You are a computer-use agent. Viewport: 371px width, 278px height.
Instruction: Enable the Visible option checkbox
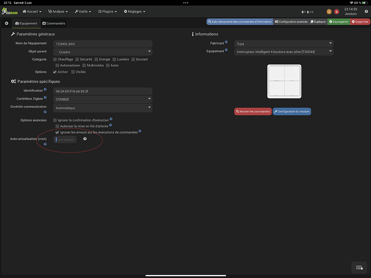[x=73, y=72]
